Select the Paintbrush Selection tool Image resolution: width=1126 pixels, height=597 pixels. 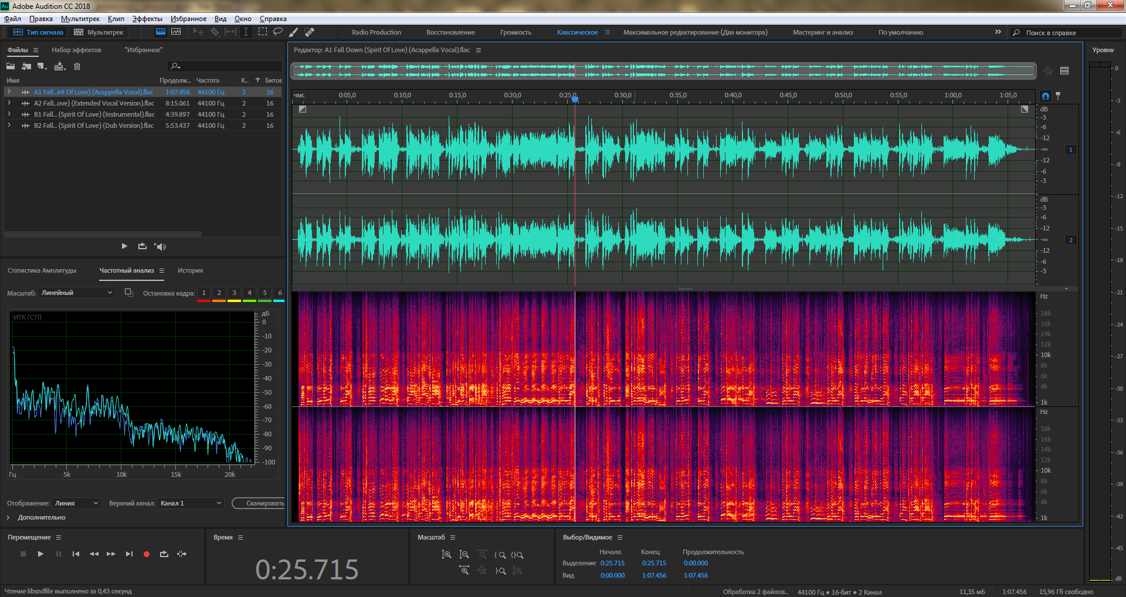tap(294, 32)
